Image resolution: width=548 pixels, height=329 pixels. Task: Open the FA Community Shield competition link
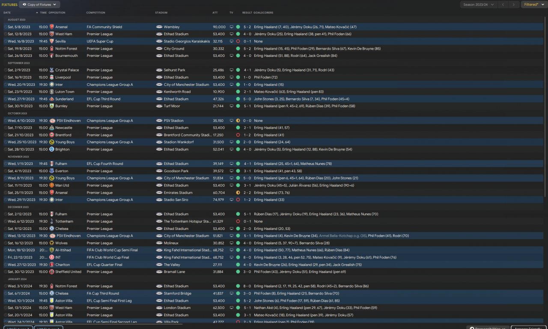[x=104, y=27]
